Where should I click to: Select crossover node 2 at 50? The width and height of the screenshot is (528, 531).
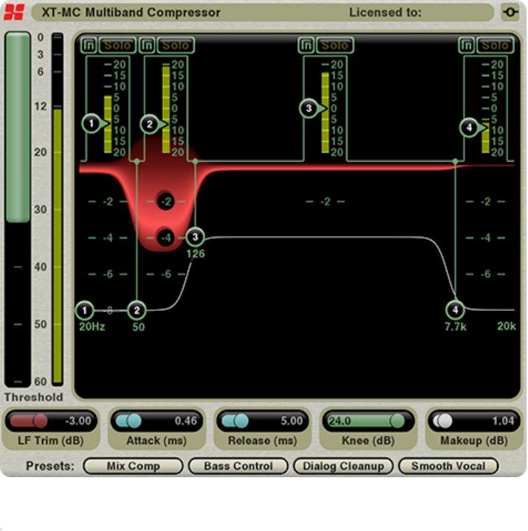[137, 310]
